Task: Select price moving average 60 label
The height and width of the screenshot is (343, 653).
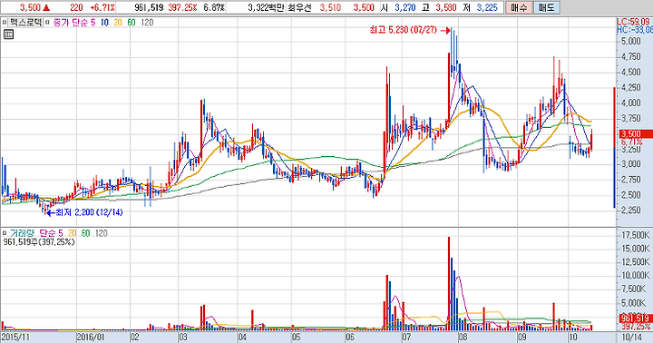Action: pos(132,23)
